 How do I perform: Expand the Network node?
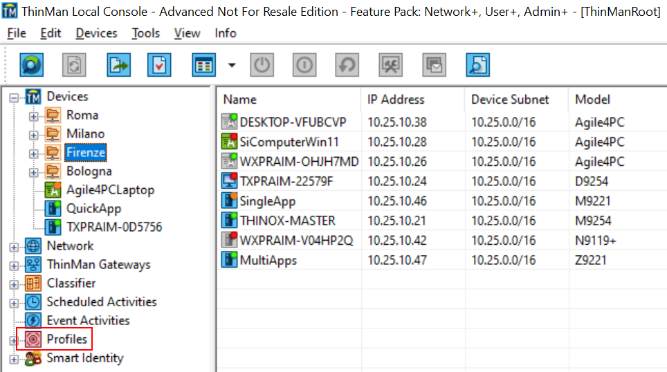click(14, 248)
